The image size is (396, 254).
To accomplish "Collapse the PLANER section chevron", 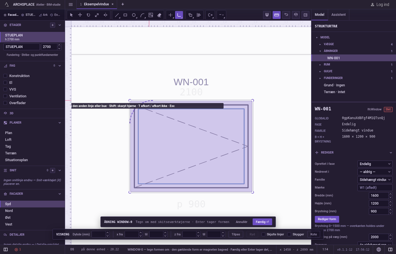I will pos(60,123).
